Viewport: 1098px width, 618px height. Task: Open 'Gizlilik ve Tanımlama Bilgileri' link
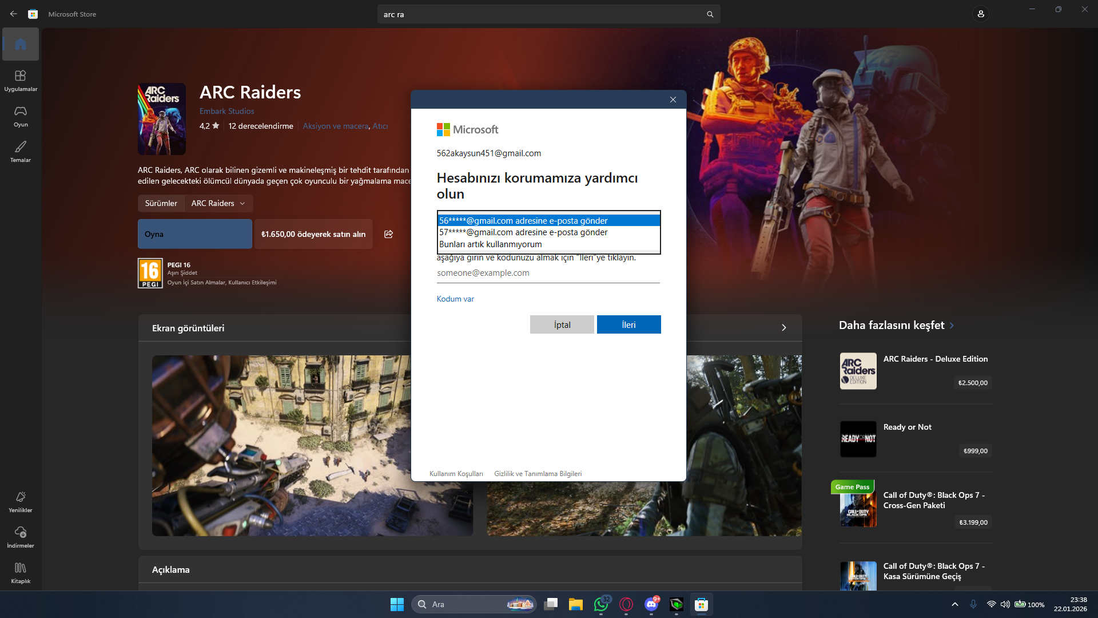click(538, 474)
